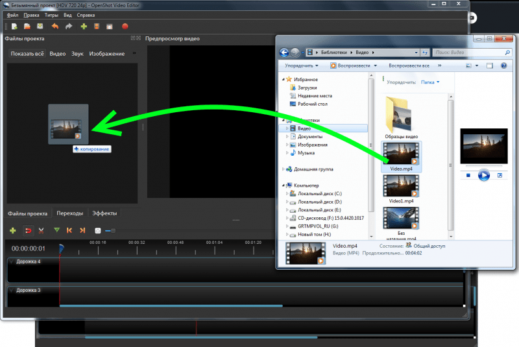Select Рабочий стол in navigation pane

coord(313,104)
